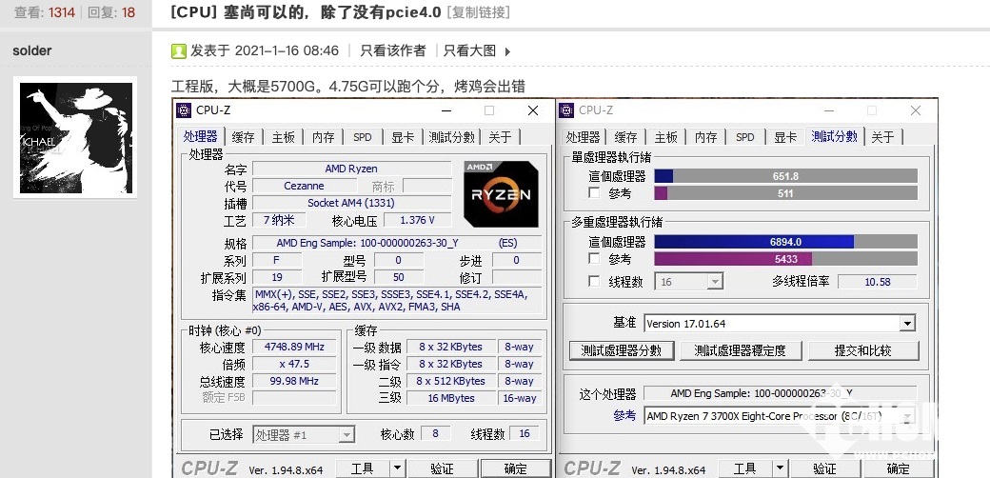Switch to 主板 tab in right CPU-Z window

point(666,137)
